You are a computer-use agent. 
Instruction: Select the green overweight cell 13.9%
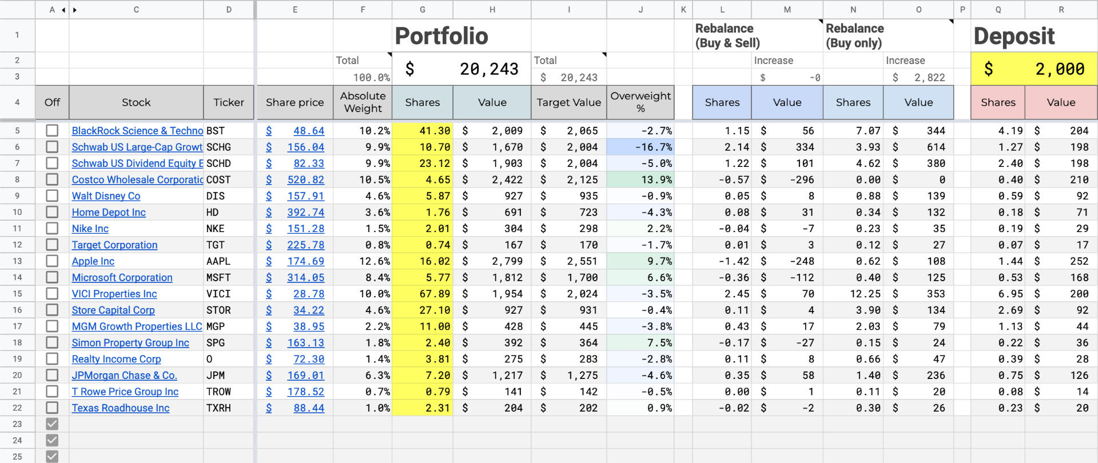pyautogui.click(x=640, y=179)
